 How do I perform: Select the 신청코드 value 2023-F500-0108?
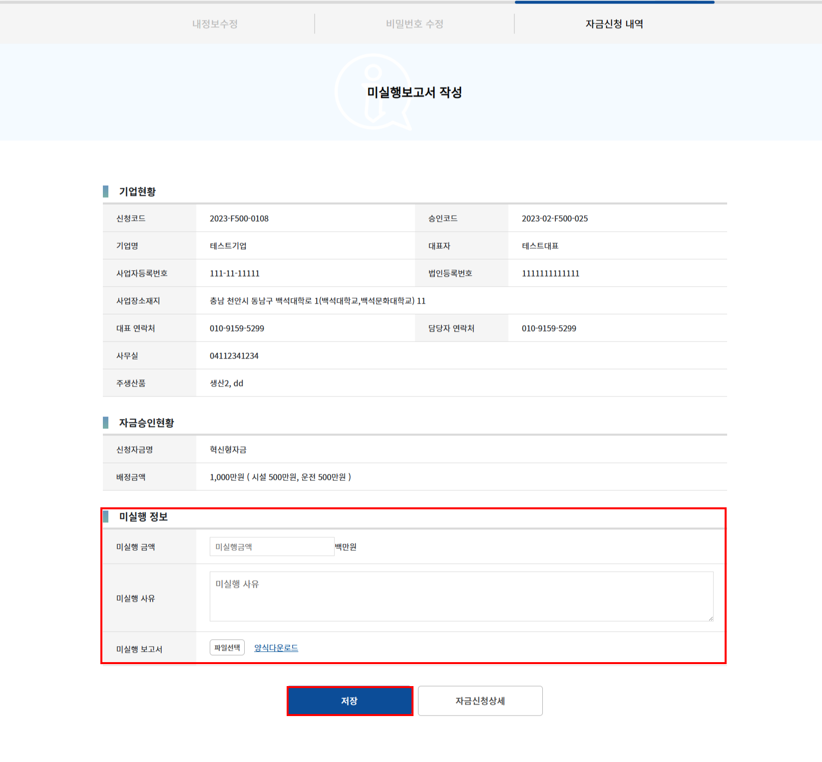pos(239,219)
